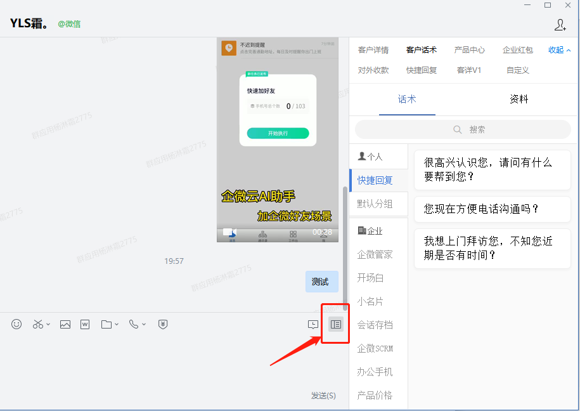
Task: Click the folder file icon
Action: click(106, 324)
